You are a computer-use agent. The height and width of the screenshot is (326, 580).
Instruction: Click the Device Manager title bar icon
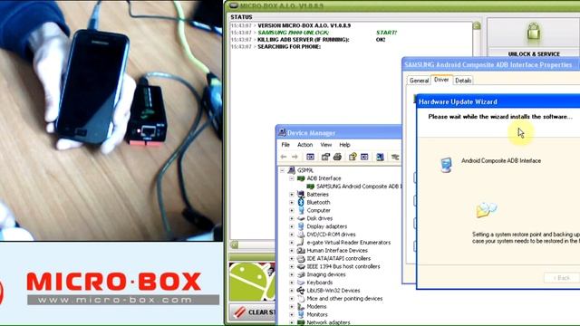(x=282, y=133)
